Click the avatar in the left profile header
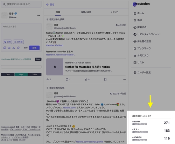 (4, 15)
